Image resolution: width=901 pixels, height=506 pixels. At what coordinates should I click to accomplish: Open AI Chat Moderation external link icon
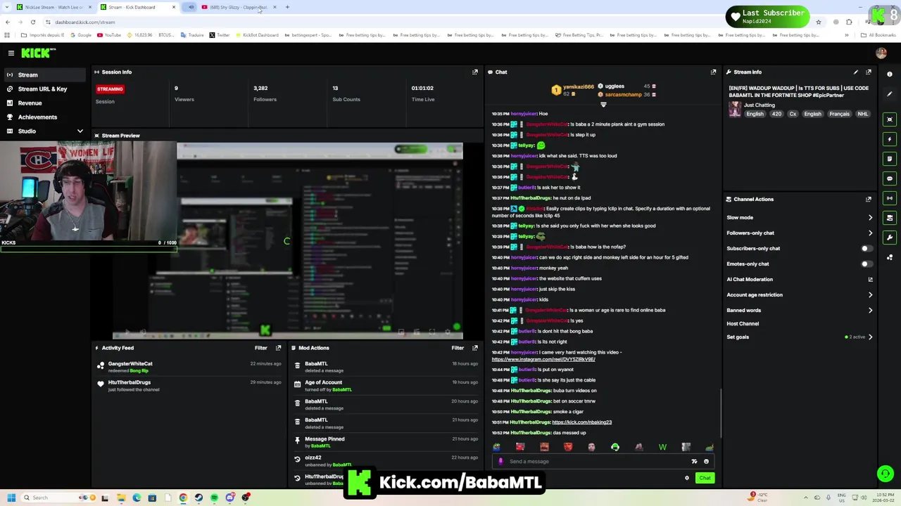pyautogui.click(x=870, y=279)
